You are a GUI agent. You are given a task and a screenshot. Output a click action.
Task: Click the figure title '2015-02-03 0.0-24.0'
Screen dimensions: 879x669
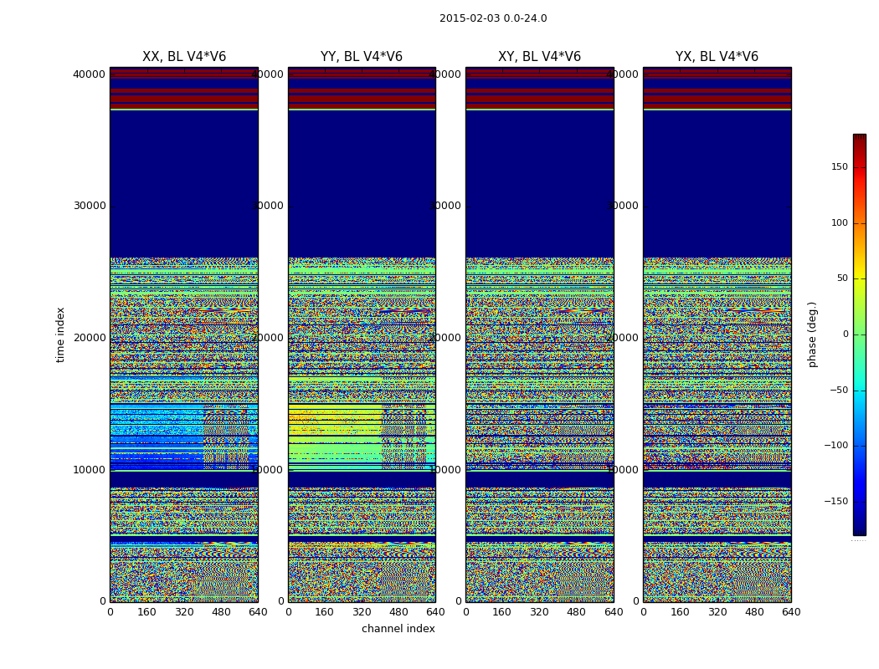pyautogui.click(x=493, y=18)
